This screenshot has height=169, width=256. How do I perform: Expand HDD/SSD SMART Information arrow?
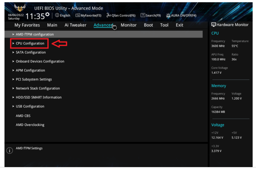click(x=13, y=97)
